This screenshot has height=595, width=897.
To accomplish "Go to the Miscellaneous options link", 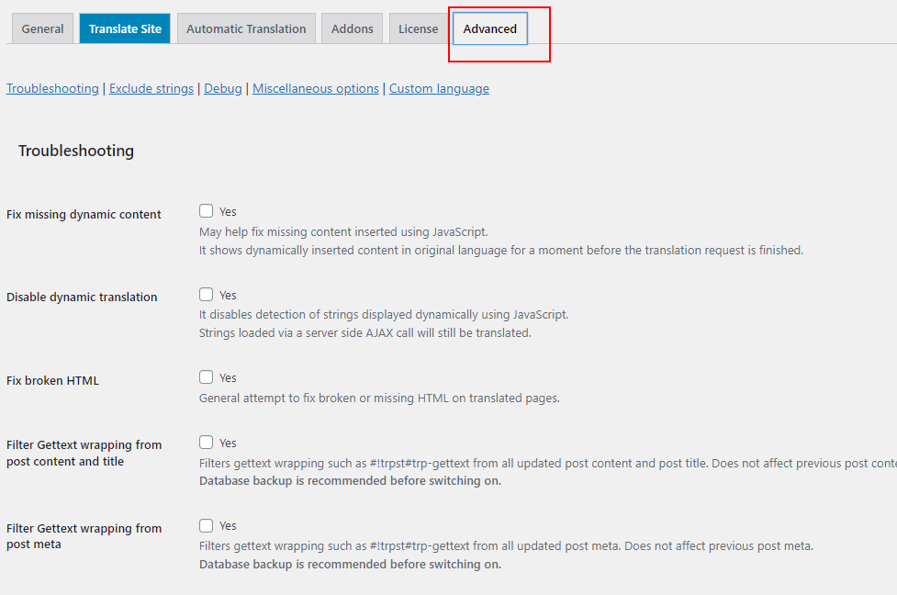I will [316, 89].
